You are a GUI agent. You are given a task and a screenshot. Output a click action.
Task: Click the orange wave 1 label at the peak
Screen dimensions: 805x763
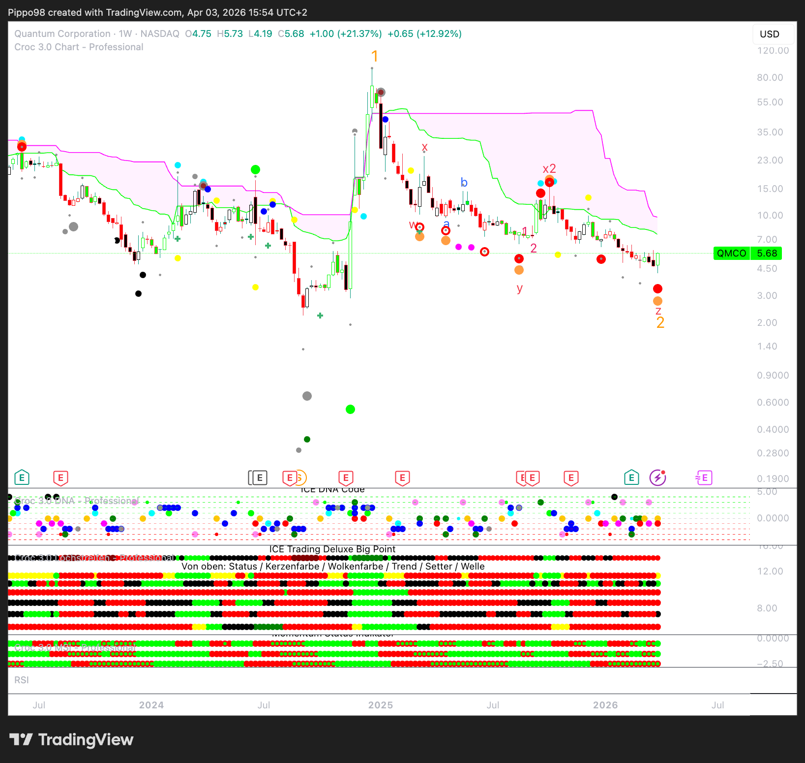point(375,57)
